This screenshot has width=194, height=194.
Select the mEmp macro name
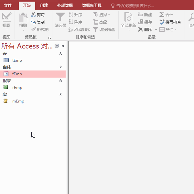[18, 101]
